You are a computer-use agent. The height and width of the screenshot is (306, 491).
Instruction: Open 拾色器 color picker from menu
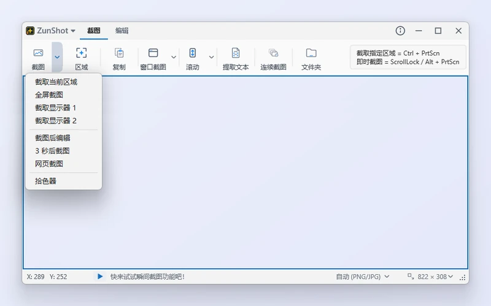coord(64,181)
